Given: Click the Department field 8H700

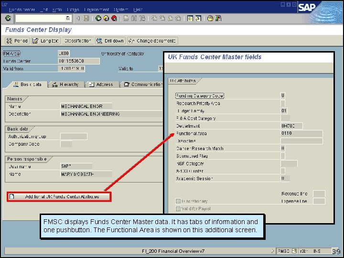Looking at the screenshot, I should [291, 126].
